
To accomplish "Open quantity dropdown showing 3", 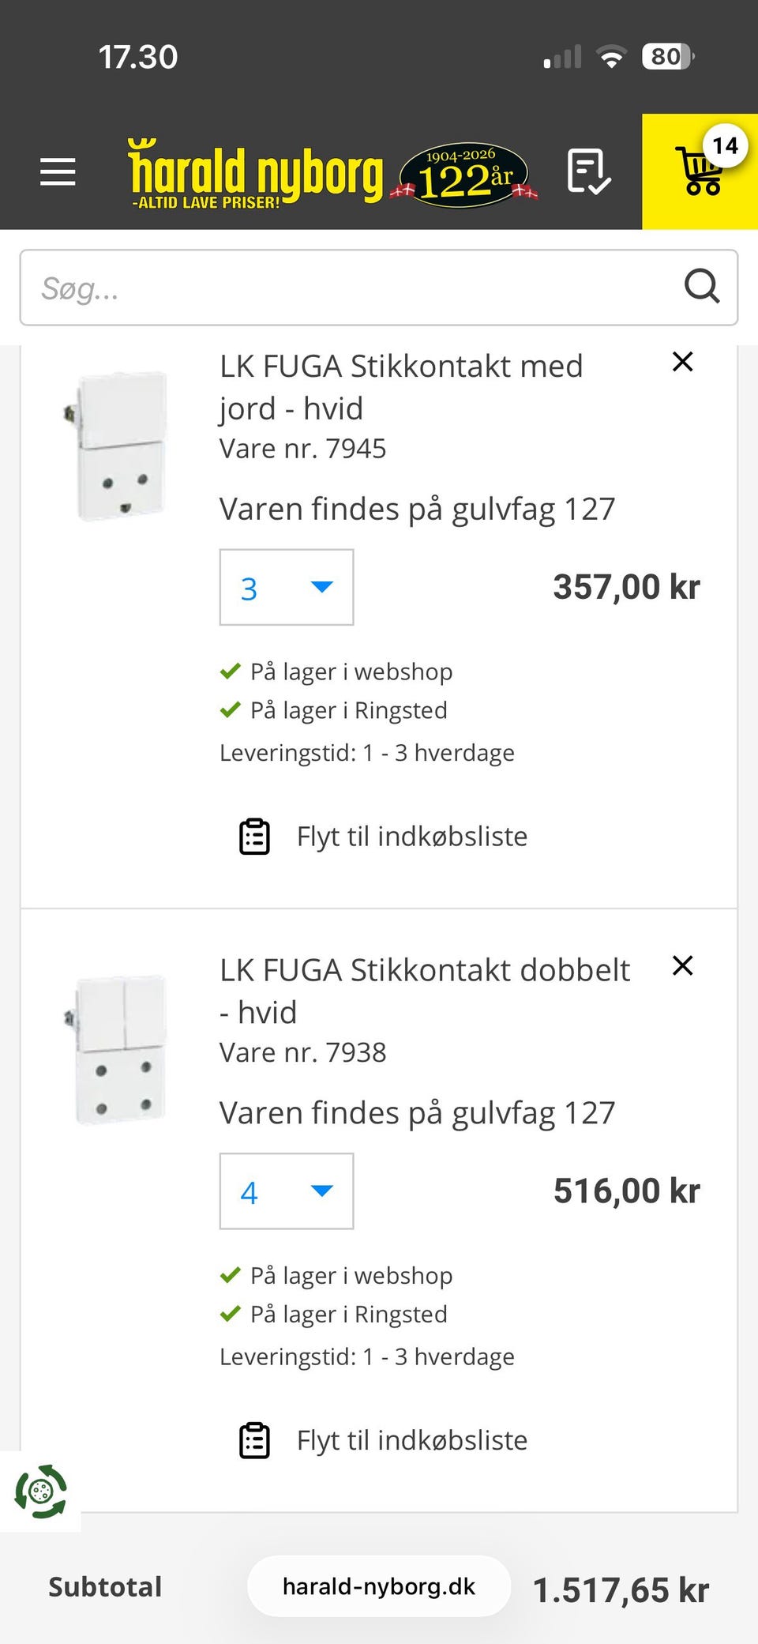I will [x=286, y=588].
